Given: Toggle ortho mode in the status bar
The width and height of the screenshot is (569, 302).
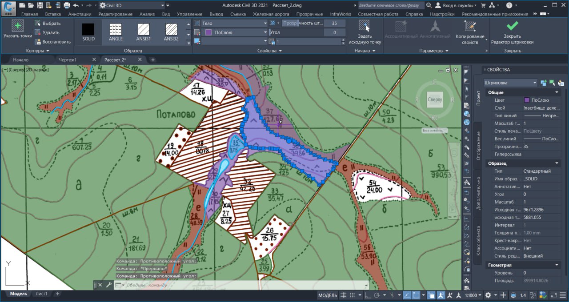Looking at the screenshot, I should (x=367, y=295).
